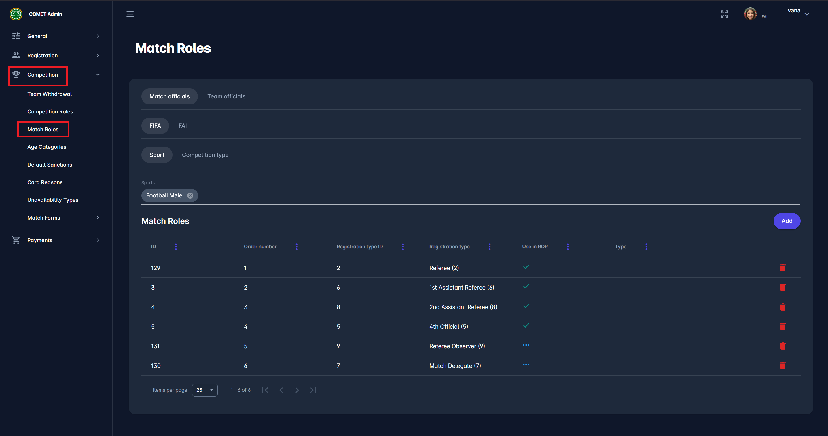Select the Competition type tab

(x=205, y=155)
